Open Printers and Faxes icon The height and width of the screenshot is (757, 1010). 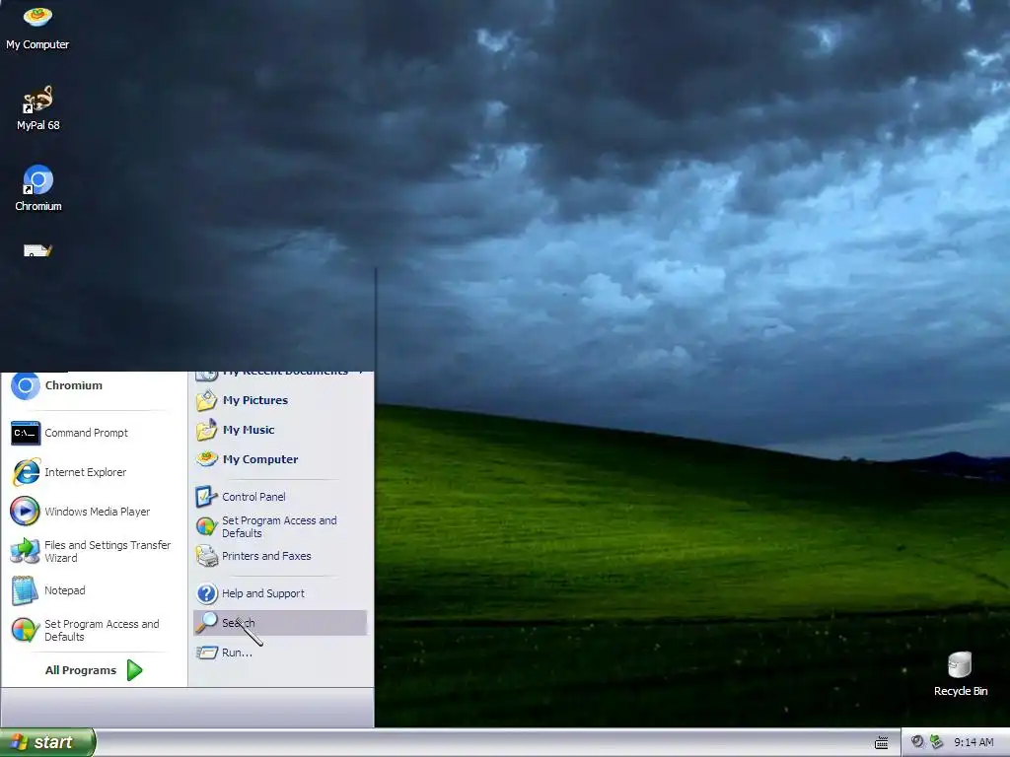coord(207,556)
